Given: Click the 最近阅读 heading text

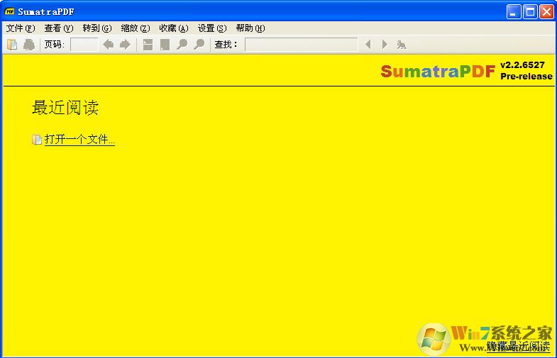Looking at the screenshot, I should [x=65, y=108].
